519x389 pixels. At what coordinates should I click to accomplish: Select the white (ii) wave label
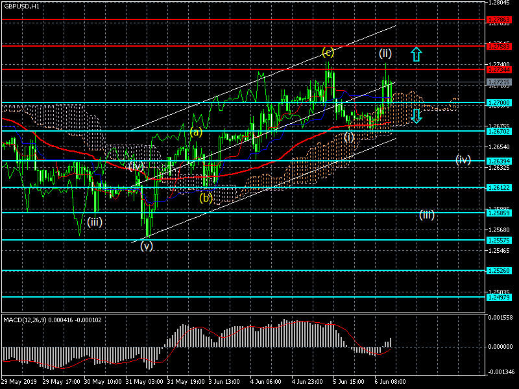pyautogui.click(x=385, y=53)
